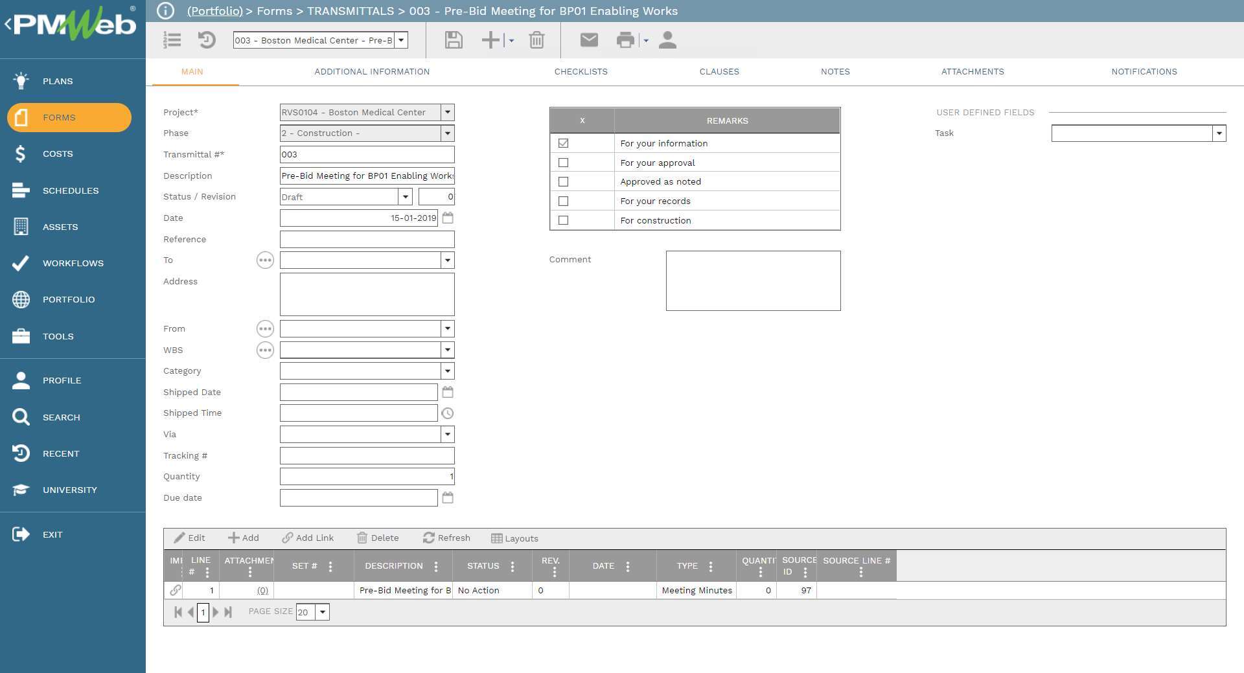Open calendar picker for Due date

pyautogui.click(x=448, y=497)
